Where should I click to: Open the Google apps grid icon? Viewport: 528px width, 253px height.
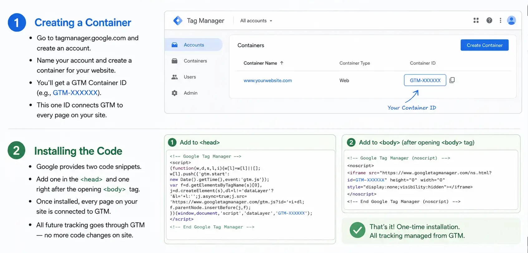[x=476, y=20]
